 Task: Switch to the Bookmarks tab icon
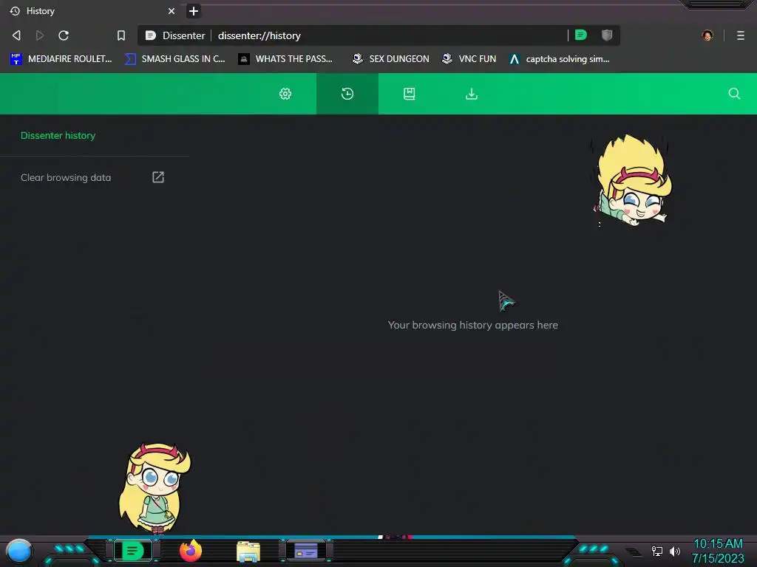coord(410,94)
